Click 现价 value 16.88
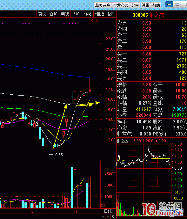This screenshot has width=187, height=219. point(145,85)
